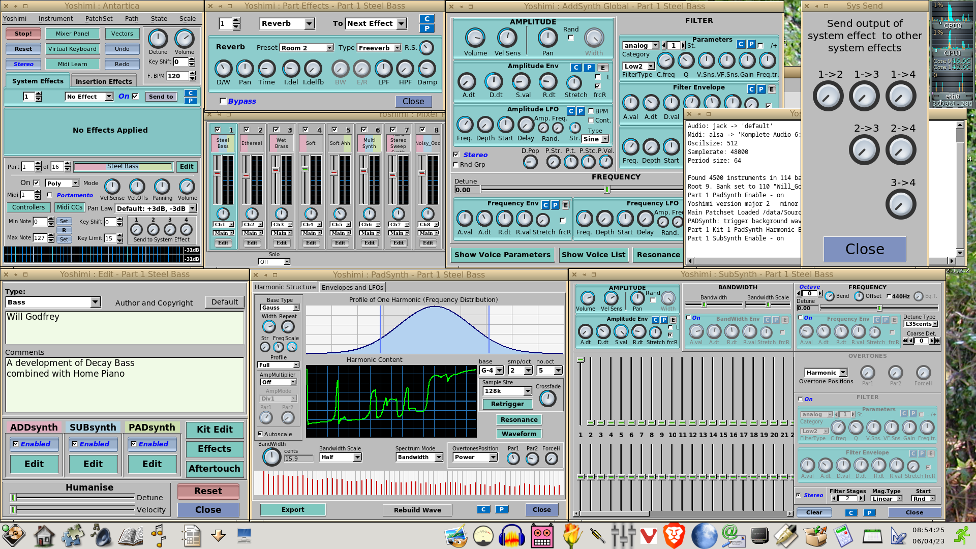Open the PatchSet menu

point(99,19)
